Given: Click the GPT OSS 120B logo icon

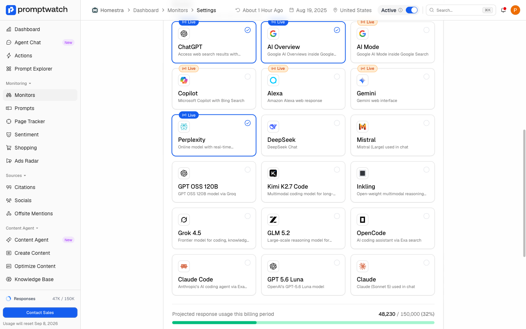Looking at the screenshot, I should pos(184,173).
